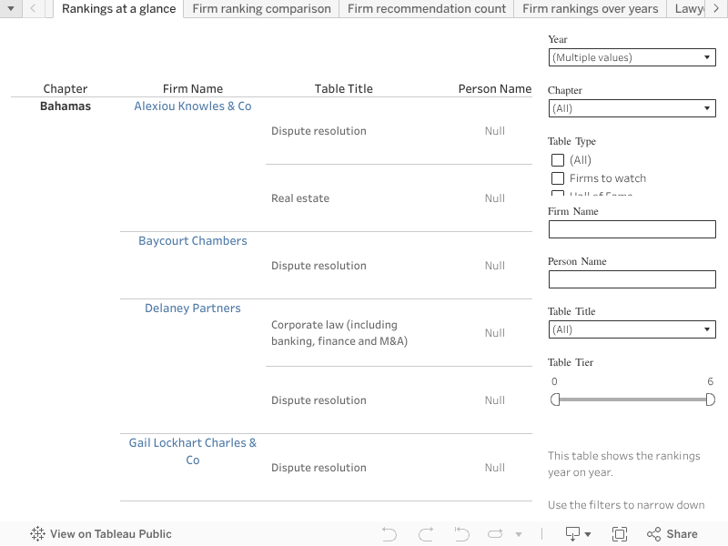Open the Table Title filter dropdown
The image size is (728, 546).
(632, 329)
